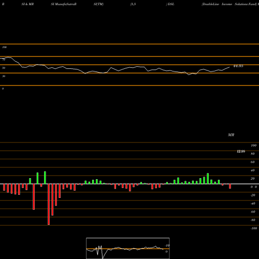Click the DoubleLine Income Solutions Fund title

229,4
